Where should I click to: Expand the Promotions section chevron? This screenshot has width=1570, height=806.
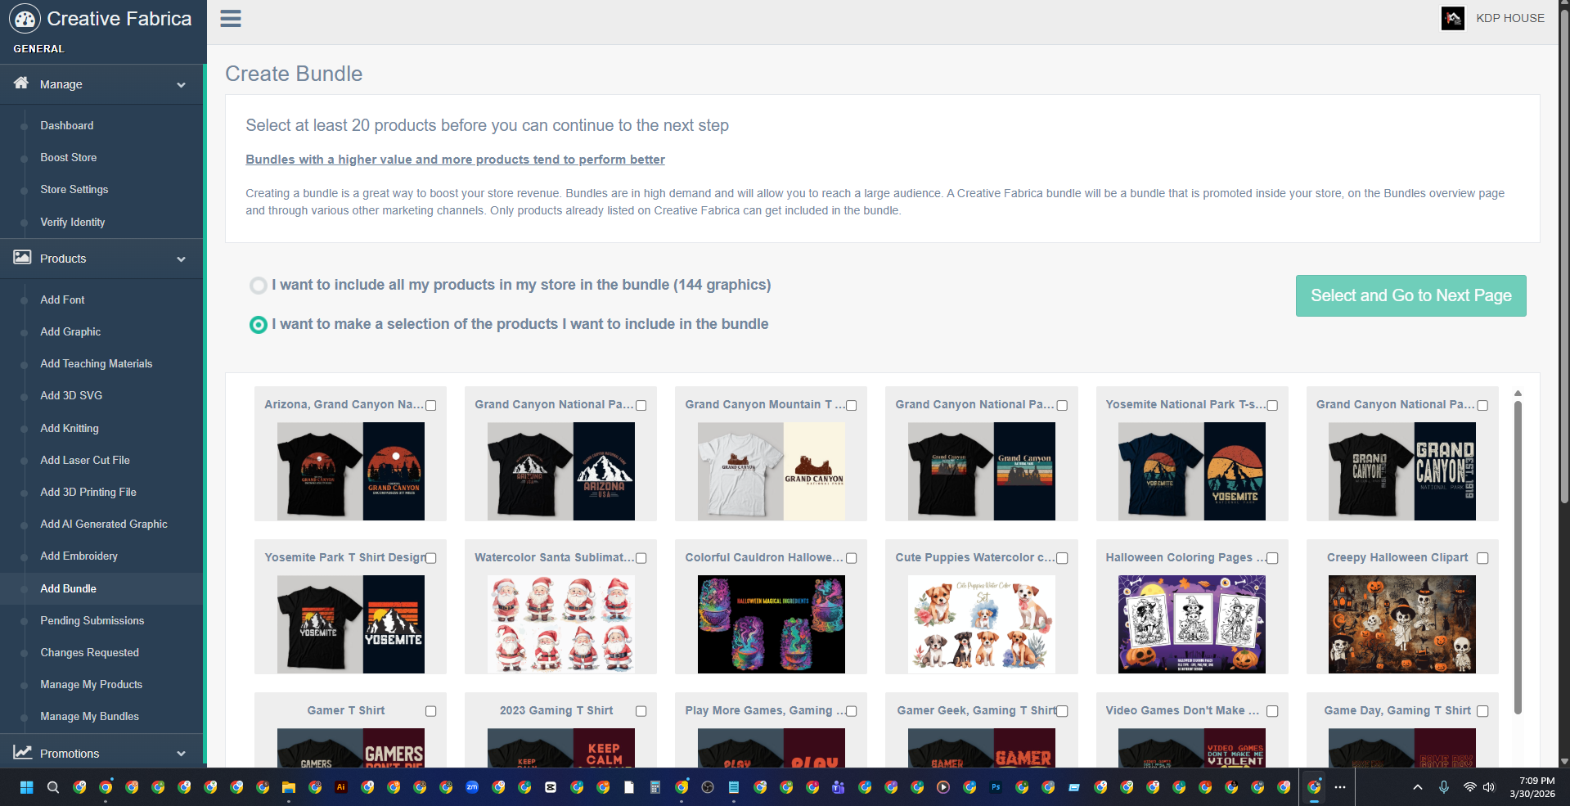click(x=181, y=754)
